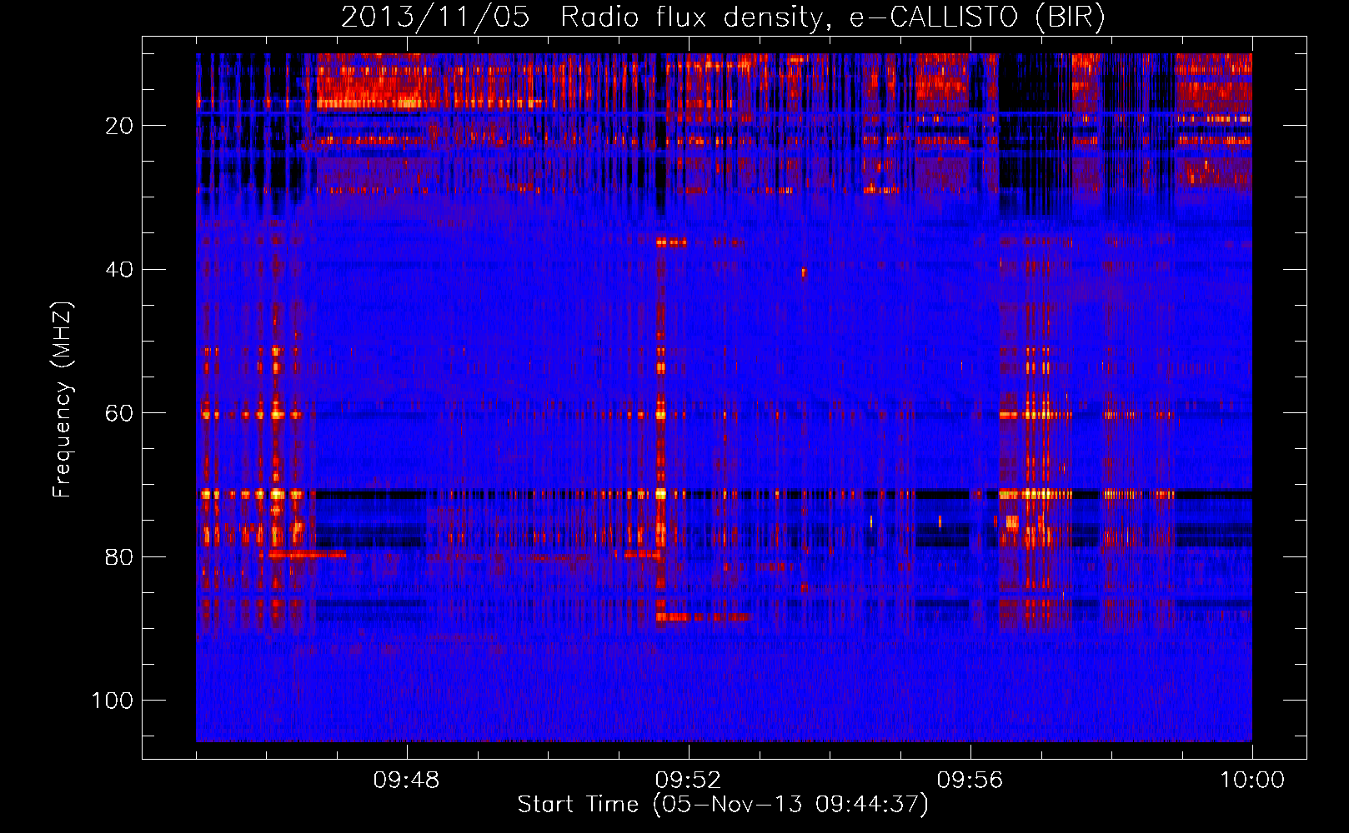Click the date '2013/11/05' in the title
This screenshot has height=833, width=1349.
click(x=435, y=17)
